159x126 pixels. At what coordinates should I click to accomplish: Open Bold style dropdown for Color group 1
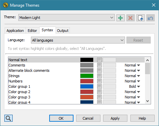(x=134, y=86)
